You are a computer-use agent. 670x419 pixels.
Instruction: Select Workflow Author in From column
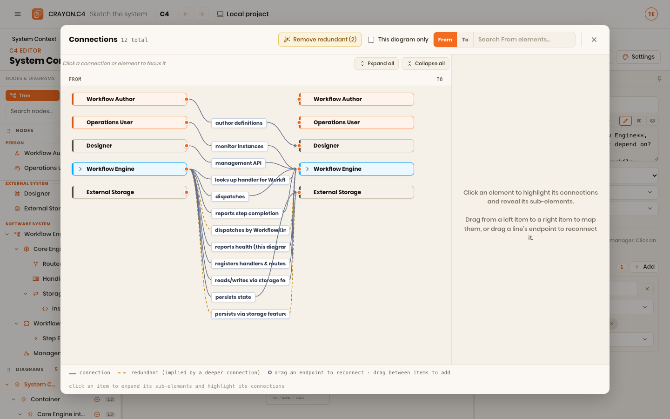pos(129,99)
